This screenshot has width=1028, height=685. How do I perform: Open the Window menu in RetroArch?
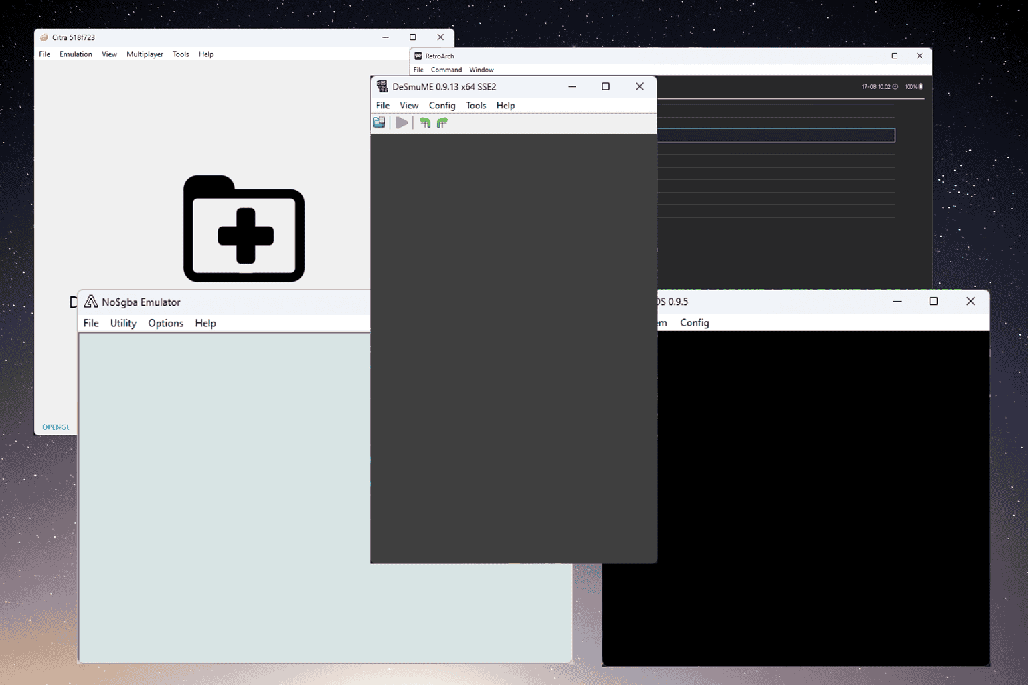(x=481, y=70)
